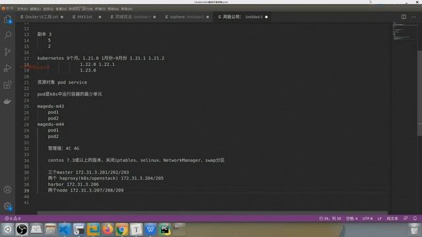Viewport: 422px width, 237px height.
Task: Click the horizontal scrollbar at editor bottom
Action: pyautogui.click(x=212, y=213)
